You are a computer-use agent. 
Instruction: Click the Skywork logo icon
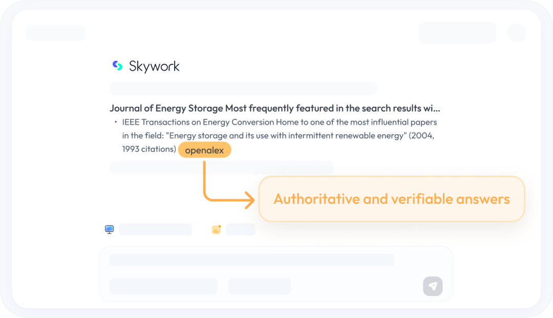pos(117,66)
